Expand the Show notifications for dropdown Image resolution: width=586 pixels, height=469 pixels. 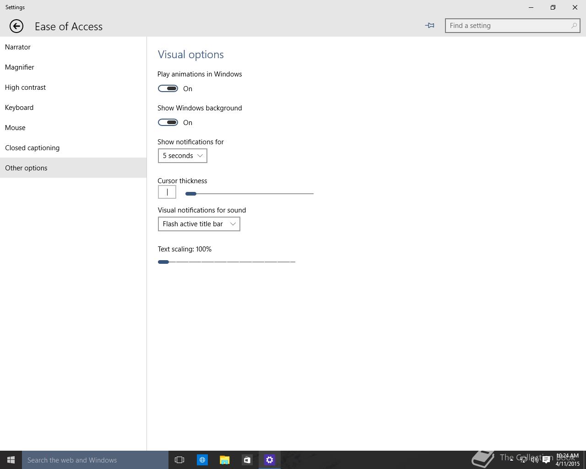[x=182, y=156]
